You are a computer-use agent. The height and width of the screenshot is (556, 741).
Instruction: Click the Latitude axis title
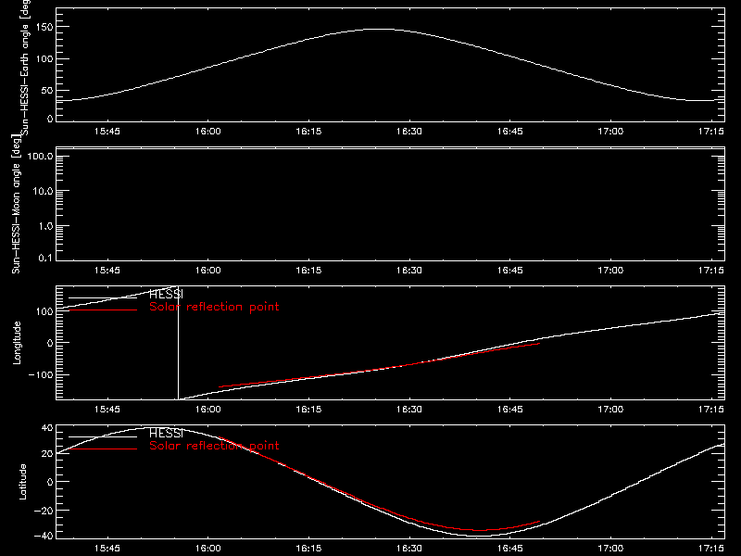22,482
